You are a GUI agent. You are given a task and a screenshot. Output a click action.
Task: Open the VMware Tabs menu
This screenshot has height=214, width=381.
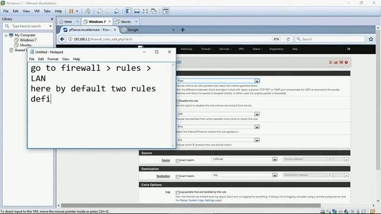pyautogui.click(x=47, y=11)
